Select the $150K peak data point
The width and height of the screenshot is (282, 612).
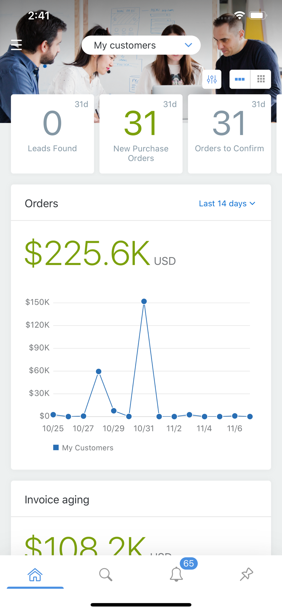pyautogui.click(x=144, y=301)
